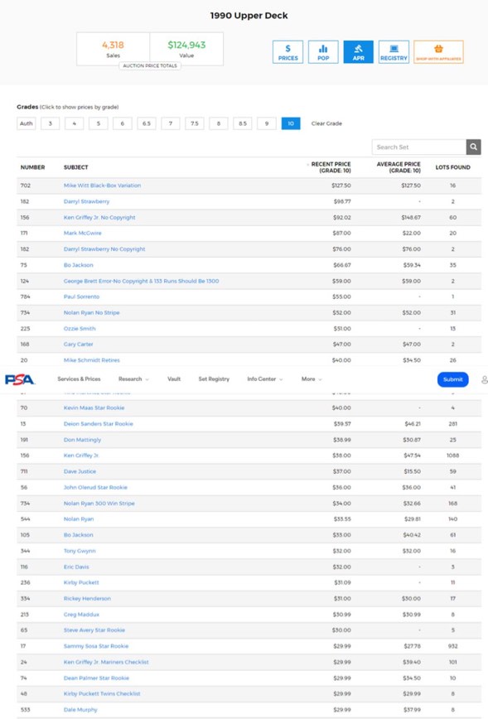Open Ken Griffey Jr. Mariners Checklist link
Viewport: 488px width, 719px height.
tap(106, 662)
